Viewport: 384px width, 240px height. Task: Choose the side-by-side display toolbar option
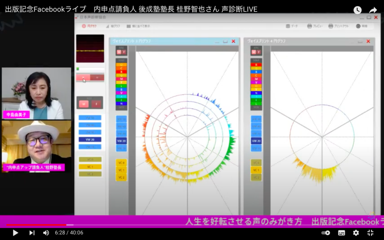pos(138,26)
